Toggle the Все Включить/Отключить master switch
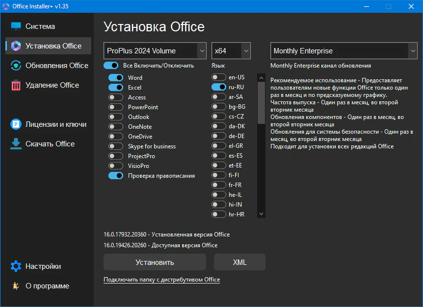This screenshot has width=423, height=307. tap(111, 66)
